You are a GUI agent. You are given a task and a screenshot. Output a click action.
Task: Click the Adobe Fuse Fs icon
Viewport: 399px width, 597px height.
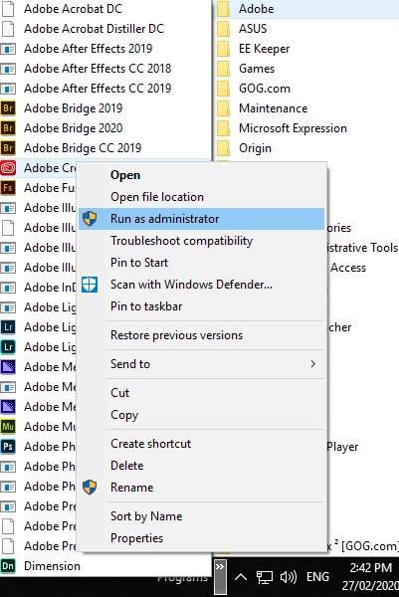[x=8, y=188]
